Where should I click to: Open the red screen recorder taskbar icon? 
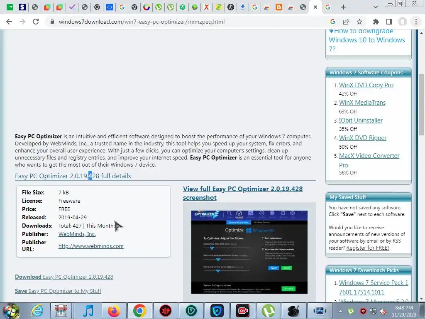pyautogui.click(x=242, y=311)
